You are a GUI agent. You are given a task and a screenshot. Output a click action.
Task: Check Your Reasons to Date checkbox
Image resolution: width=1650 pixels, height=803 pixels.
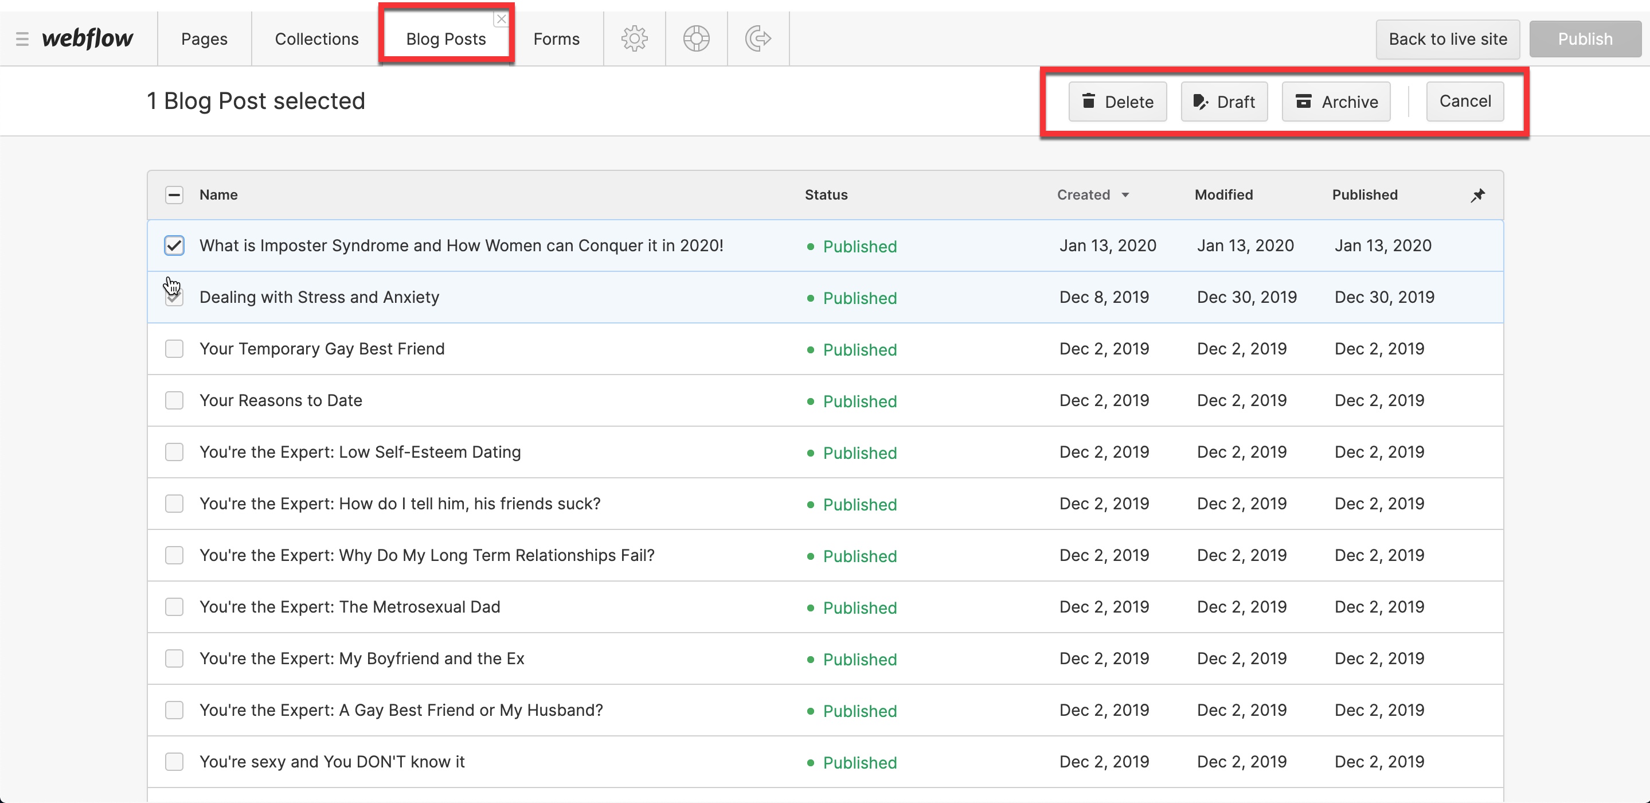pos(174,400)
